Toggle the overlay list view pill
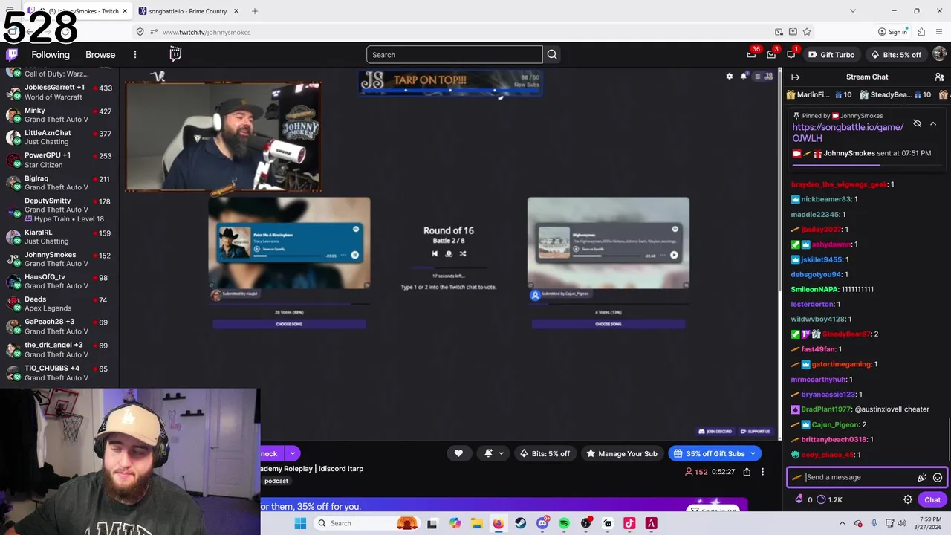 (763, 77)
